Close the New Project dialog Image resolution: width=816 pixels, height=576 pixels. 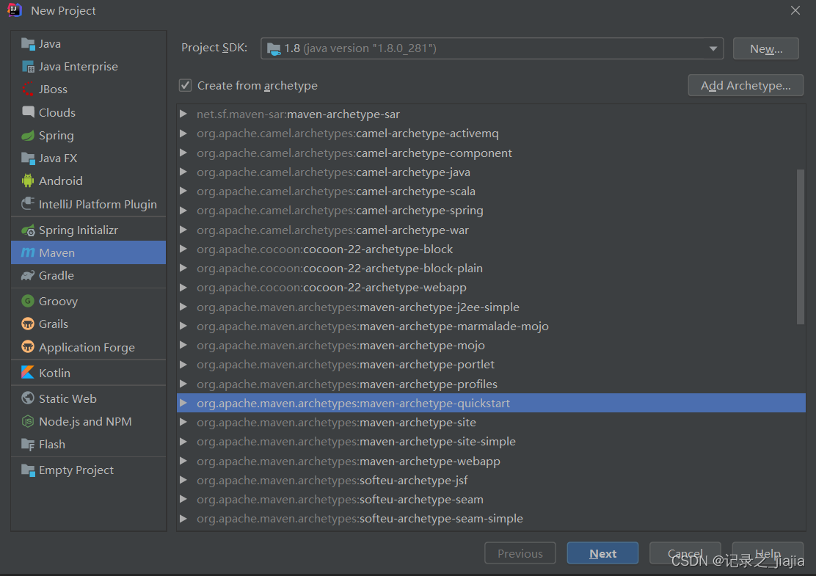pyautogui.click(x=795, y=10)
